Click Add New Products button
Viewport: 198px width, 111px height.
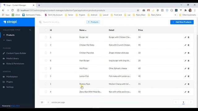coord(182,22)
